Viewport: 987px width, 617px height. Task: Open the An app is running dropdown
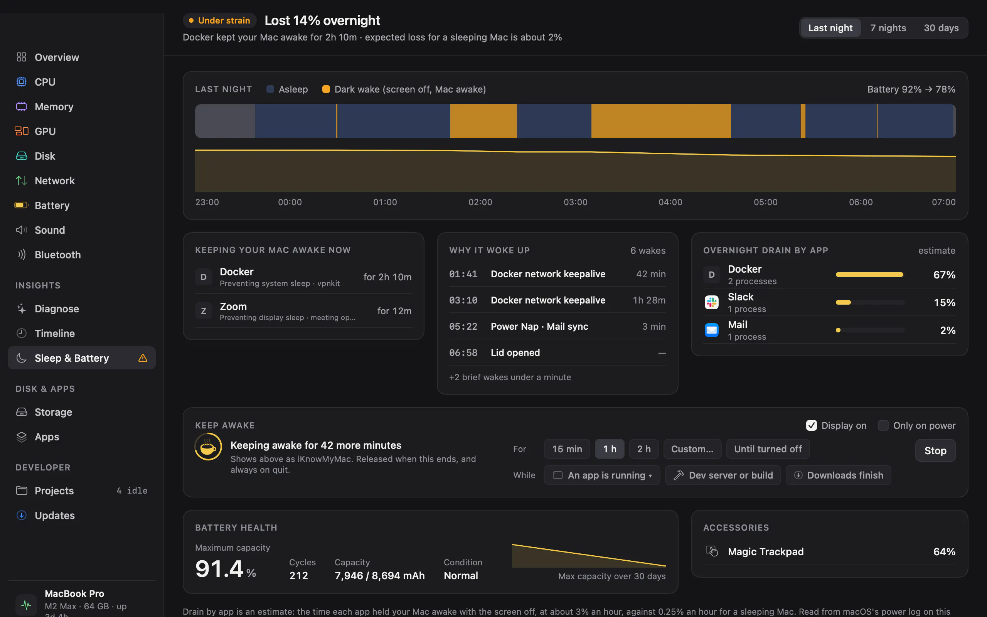(x=602, y=475)
